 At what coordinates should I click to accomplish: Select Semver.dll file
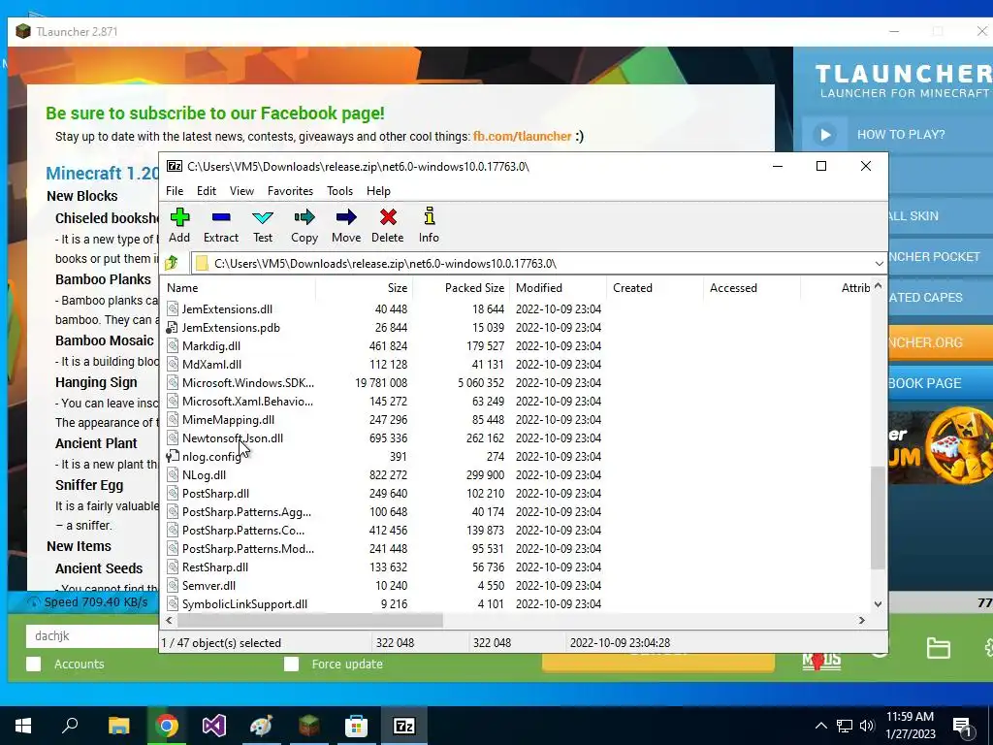pyautogui.click(x=208, y=585)
